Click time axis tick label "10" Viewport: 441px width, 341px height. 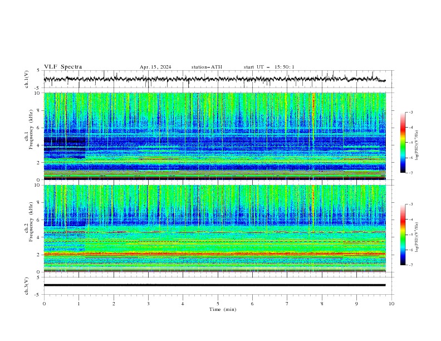click(x=391, y=304)
